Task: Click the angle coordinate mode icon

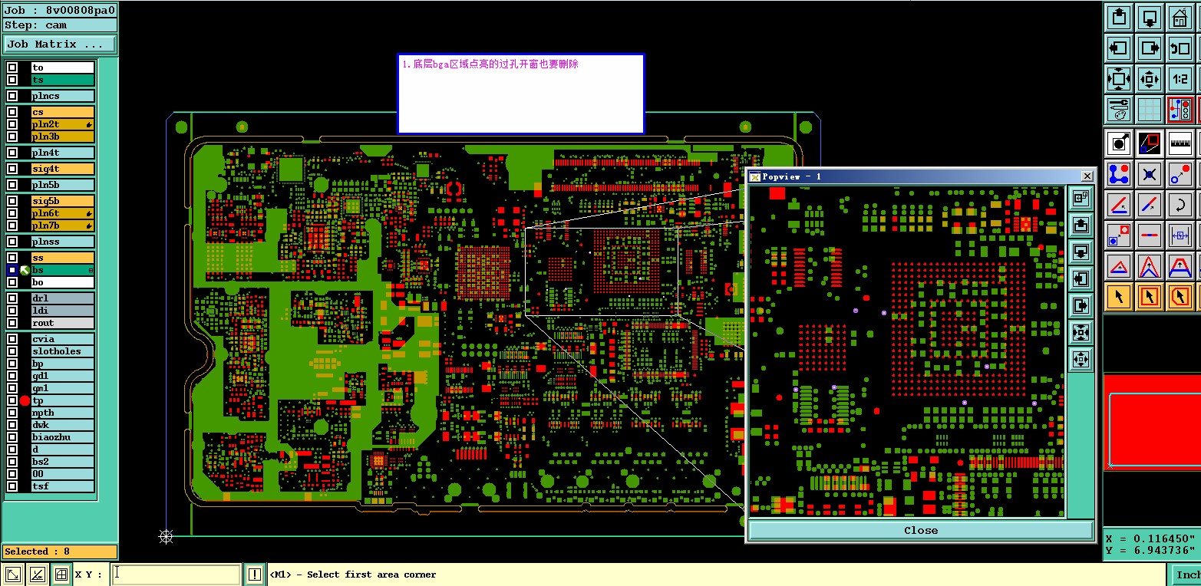Action: pos(38,574)
